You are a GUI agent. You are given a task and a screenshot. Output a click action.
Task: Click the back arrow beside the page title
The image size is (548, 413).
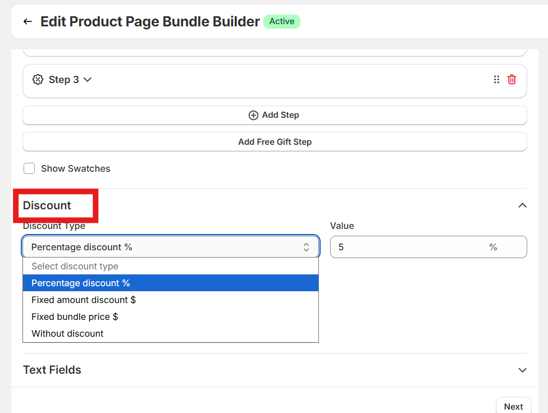[x=28, y=22]
